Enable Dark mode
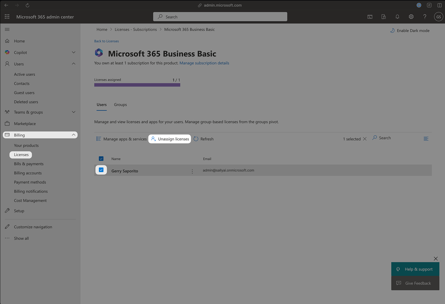Image resolution: width=445 pixels, height=304 pixels. coord(409,30)
